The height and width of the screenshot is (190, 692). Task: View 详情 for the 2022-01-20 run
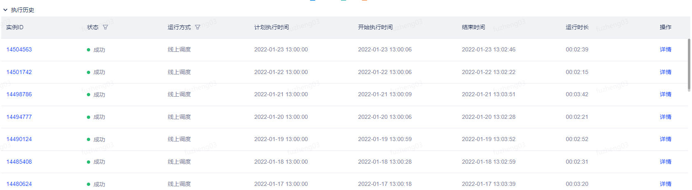(665, 117)
